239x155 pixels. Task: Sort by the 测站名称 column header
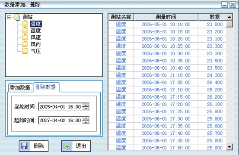[x=121, y=17]
